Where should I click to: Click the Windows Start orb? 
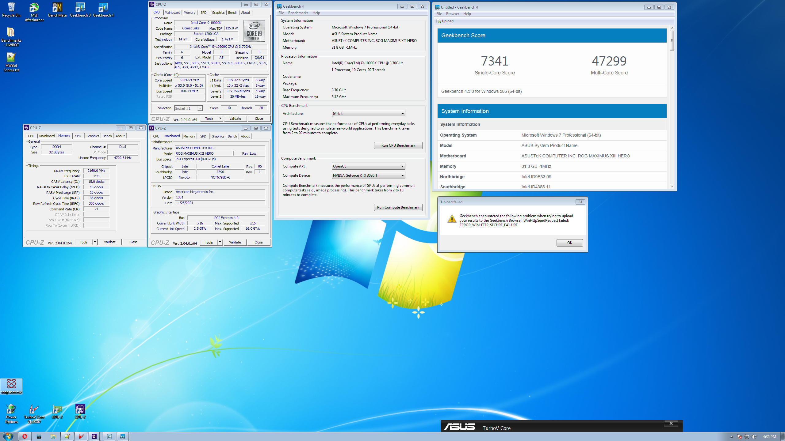8,436
